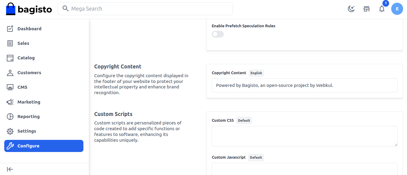This screenshot has height=175, width=407.
Task: Open the storefront shop icon
Action: point(366,9)
